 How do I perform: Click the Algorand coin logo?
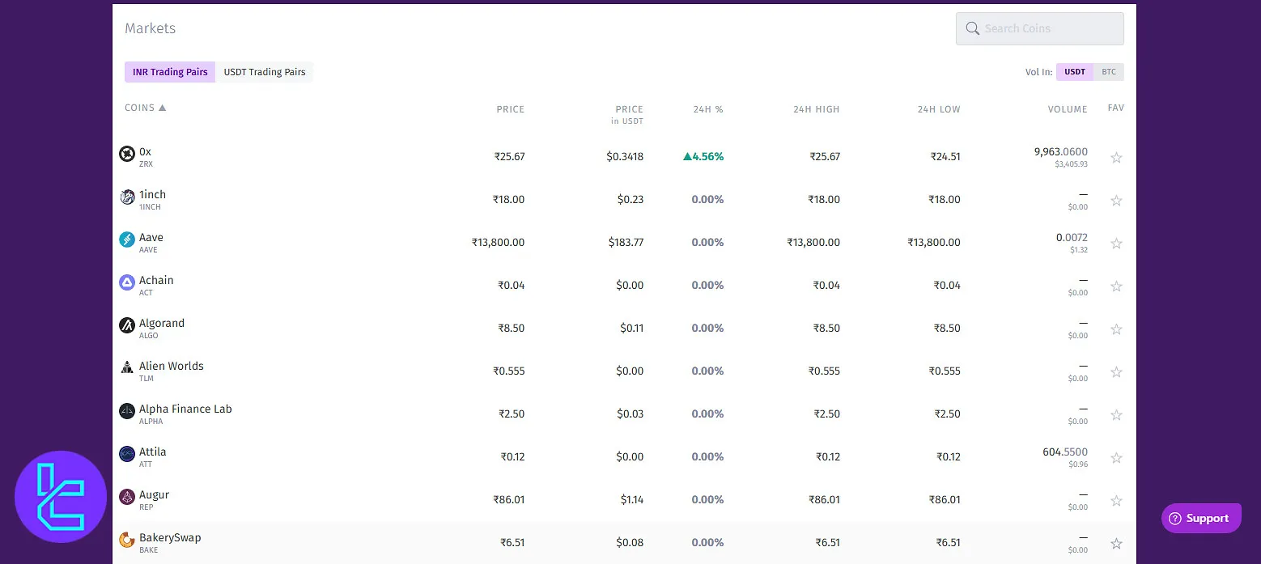tap(126, 324)
